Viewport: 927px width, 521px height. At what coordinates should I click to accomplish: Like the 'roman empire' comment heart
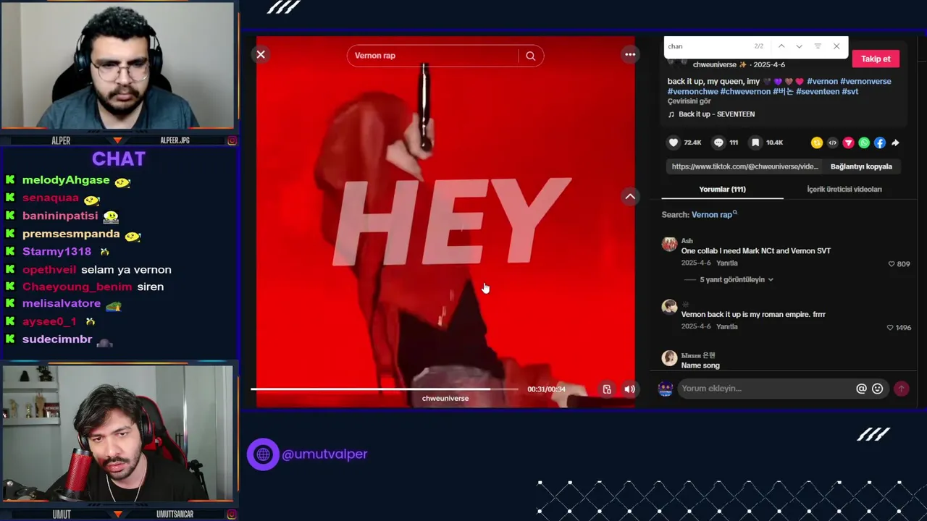click(890, 327)
